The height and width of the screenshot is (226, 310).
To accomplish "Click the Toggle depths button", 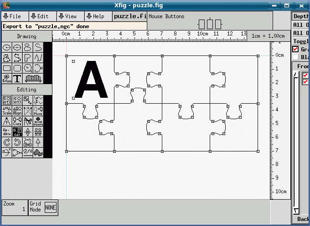I will (x=300, y=41).
